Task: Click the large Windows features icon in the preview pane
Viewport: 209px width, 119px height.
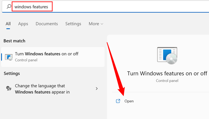Action: (167, 56)
